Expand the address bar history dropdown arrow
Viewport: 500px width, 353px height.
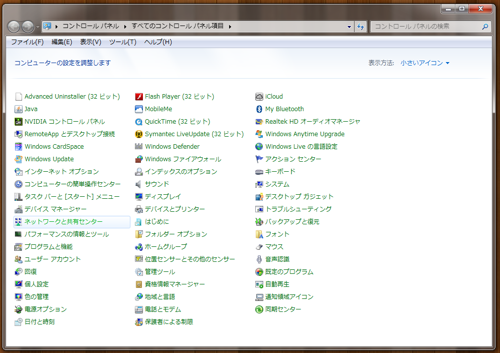[349, 27]
